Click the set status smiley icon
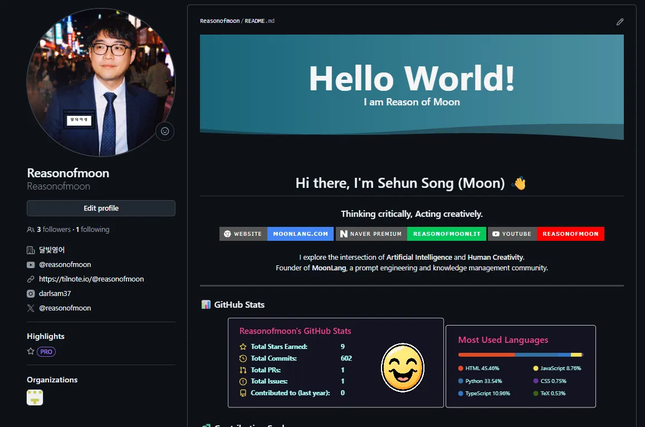 pyautogui.click(x=165, y=132)
